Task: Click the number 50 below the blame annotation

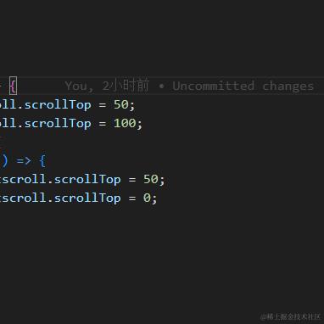Action: coord(121,104)
